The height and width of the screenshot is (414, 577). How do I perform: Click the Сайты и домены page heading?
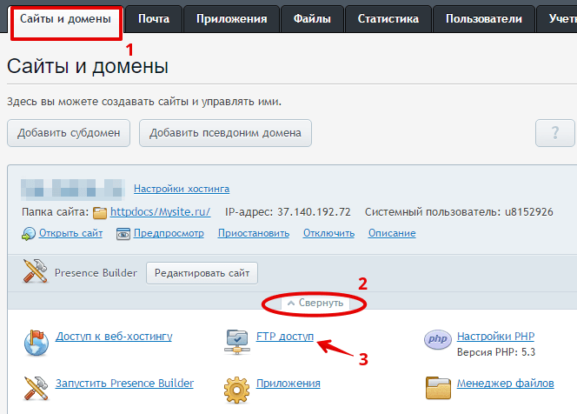point(88,67)
